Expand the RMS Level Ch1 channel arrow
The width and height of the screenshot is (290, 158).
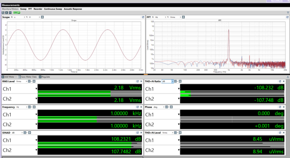[x=36, y=89]
